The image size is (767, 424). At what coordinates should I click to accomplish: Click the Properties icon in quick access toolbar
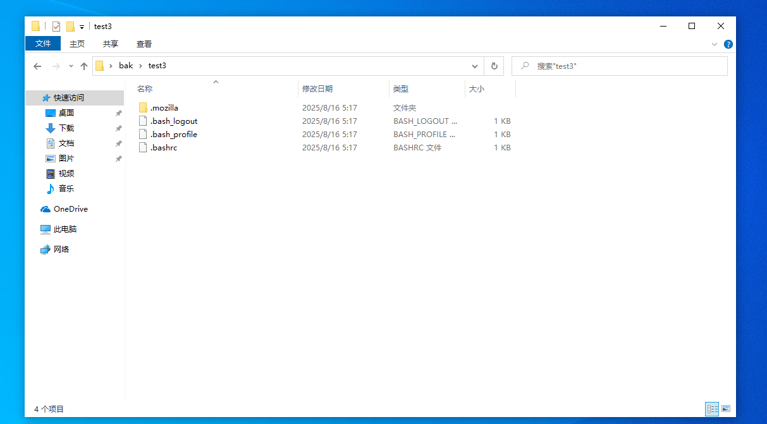coord(56,26)
